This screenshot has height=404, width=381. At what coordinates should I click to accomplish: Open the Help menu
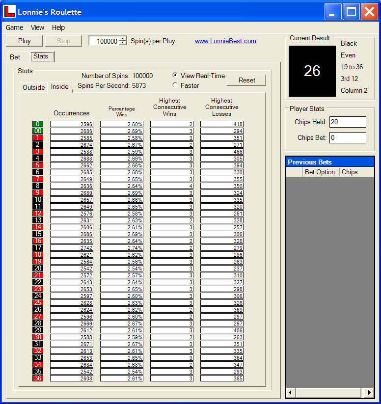coord(58,27)
